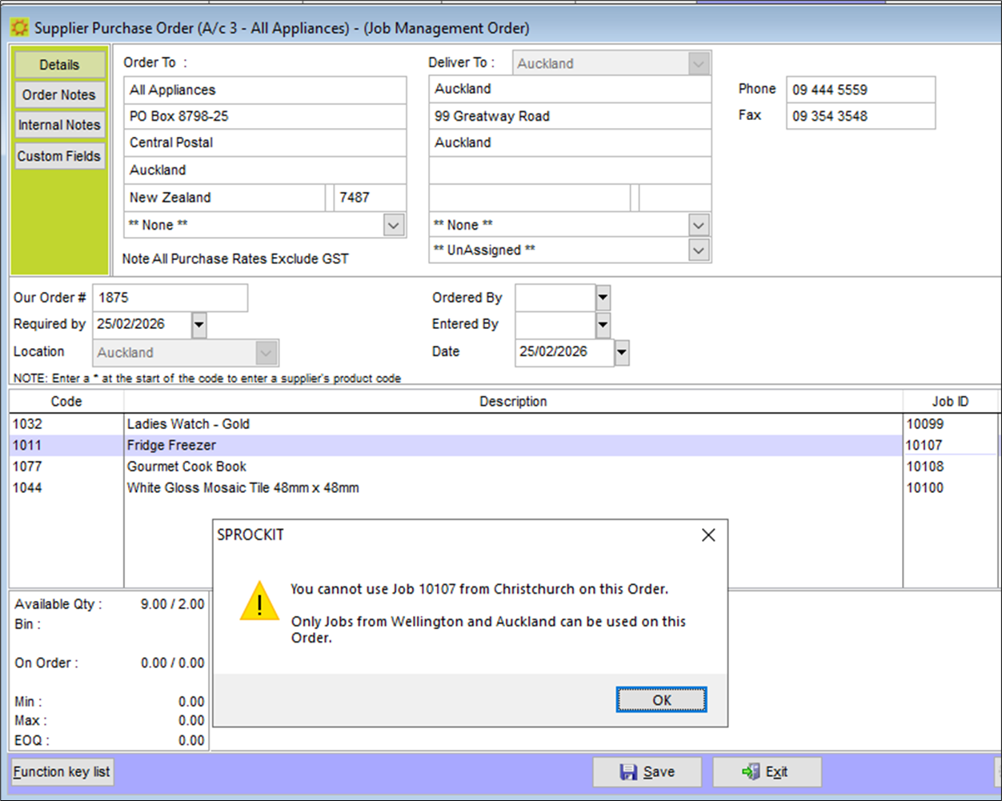This screenshot has height=801, width=1002.
Task: Open the Ordered By dropdown arrow
Action: coord(603,298)
